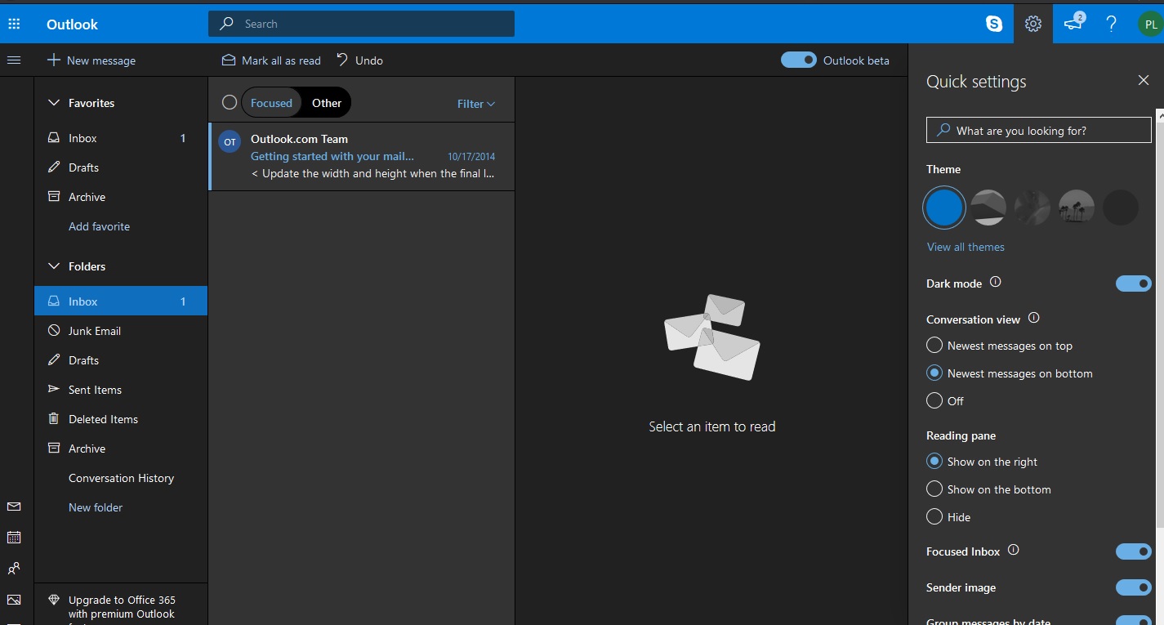The width and height of the screenshot is (1164, 625).
Task: Open the Photos icon in rail
Action: pos(14,600)
